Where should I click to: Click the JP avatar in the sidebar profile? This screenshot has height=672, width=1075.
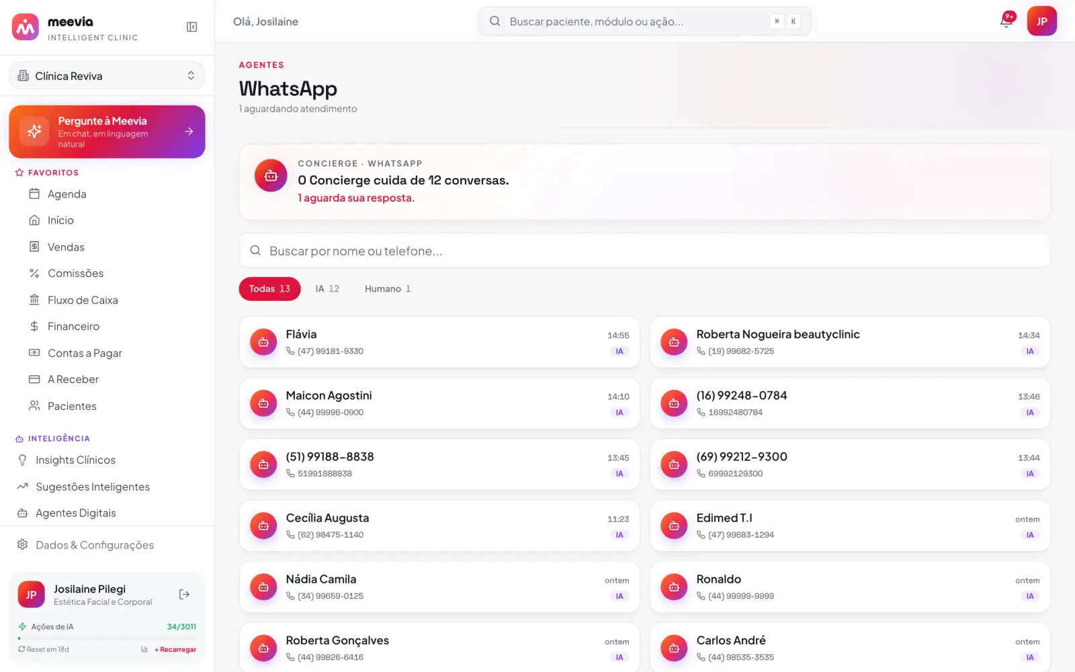(31, 595)
